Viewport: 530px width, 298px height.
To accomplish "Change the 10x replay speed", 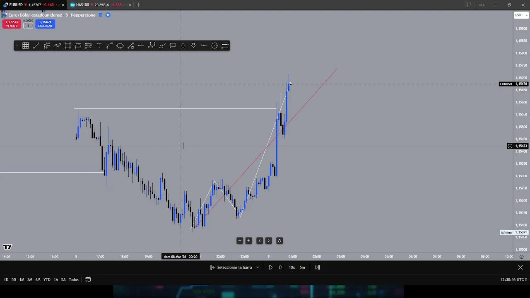I will click(x=292, y=267).
